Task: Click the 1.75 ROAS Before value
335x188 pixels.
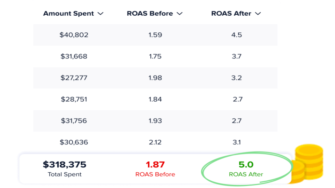Action: tap(155, 56)
